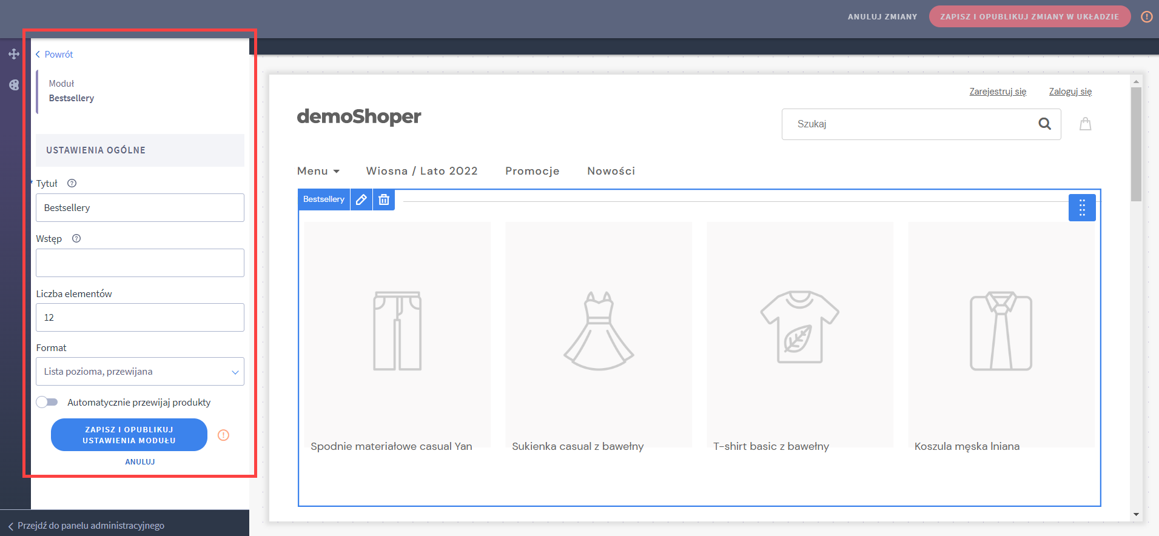Click the empty Wstęp input field
Image resolution: width=1159 pixels, height=536 pixels.
pyautogui.click(x=140, y=263)
